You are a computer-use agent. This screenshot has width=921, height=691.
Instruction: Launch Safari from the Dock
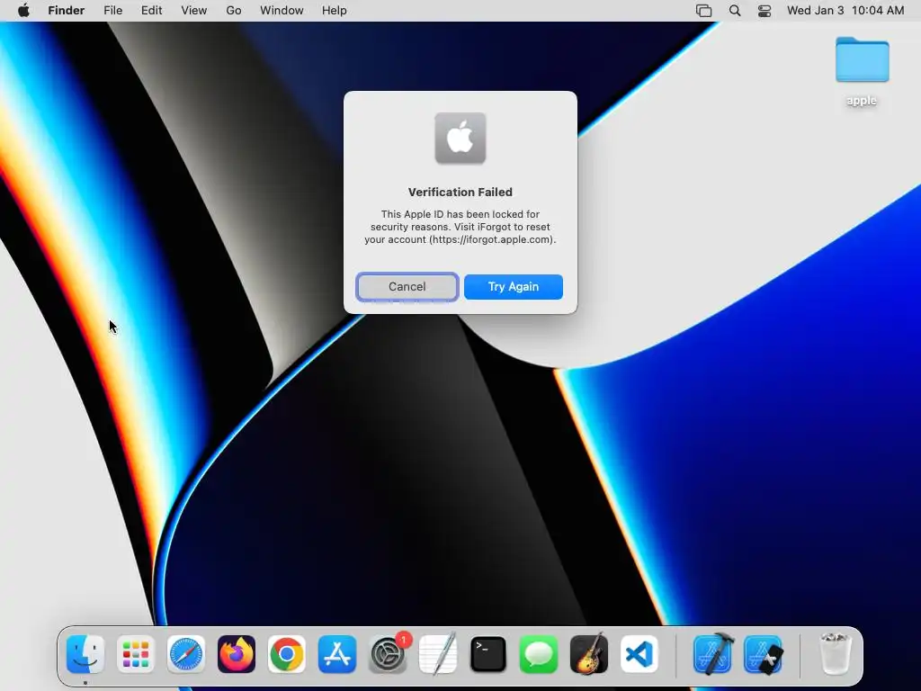[186, 654]
